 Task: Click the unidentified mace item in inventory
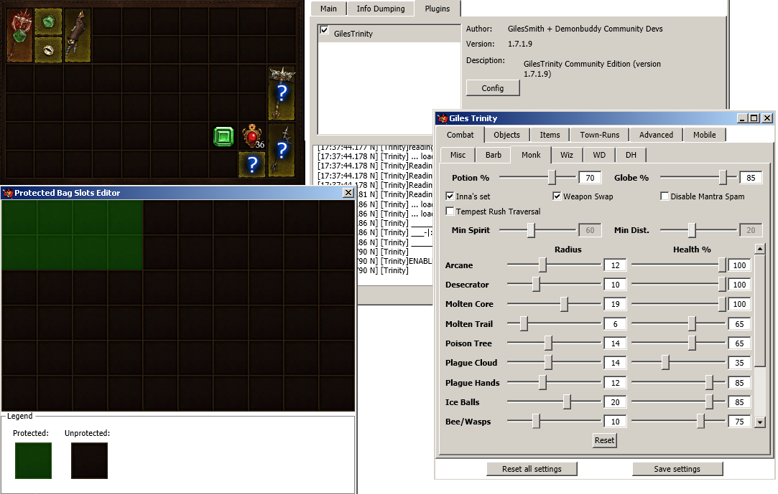(x=282, y=93)
